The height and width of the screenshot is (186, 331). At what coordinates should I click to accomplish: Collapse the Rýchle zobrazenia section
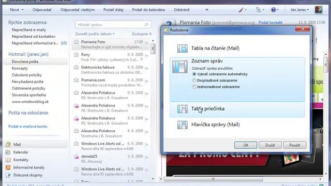coord(27,22)
